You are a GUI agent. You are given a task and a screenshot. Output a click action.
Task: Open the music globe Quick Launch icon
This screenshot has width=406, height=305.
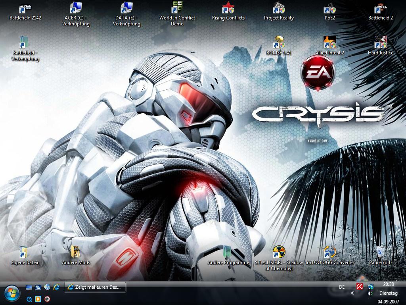(x=47, y=287)
